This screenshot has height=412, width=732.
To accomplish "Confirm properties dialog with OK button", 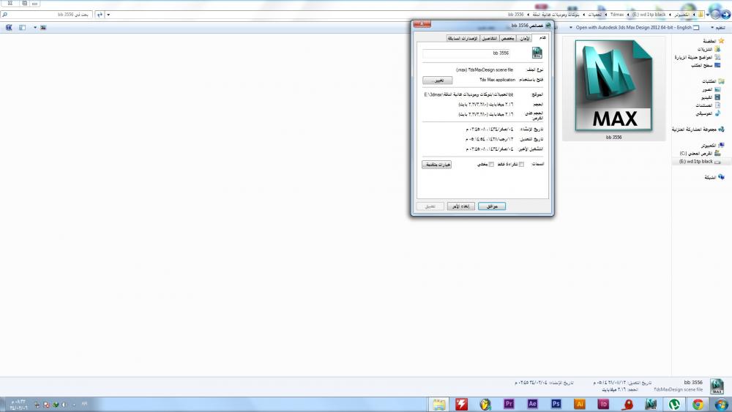I will coord(492,206).
